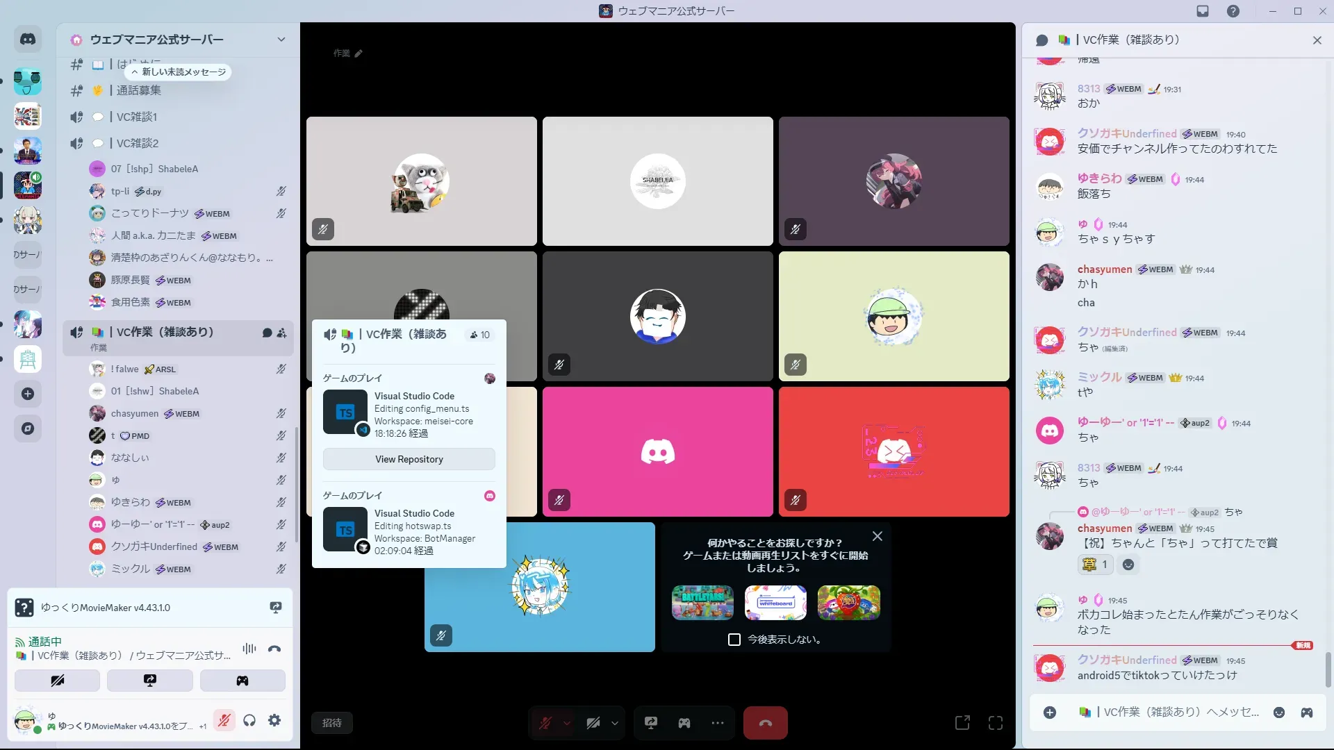Viewport: 1334px width, 750px height.
Task: Click the screen share icon in bottom toolbar
Action: pyautogui.click(x=651, y=723)
